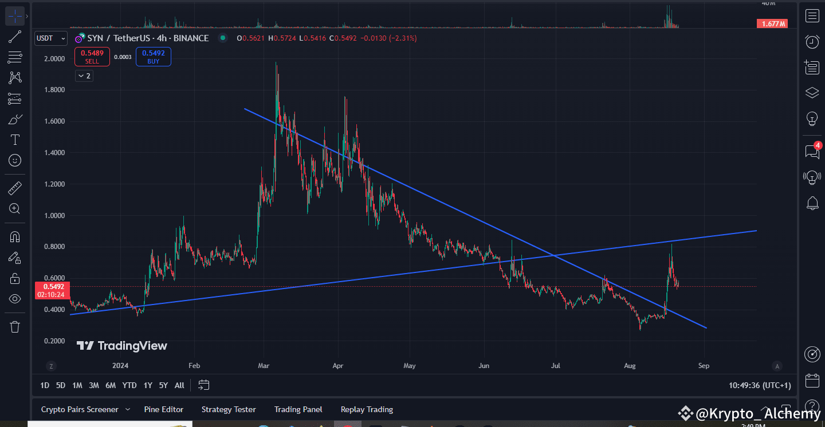
Task: Open the USDT currency dropdown
Action: click(50, 38)
